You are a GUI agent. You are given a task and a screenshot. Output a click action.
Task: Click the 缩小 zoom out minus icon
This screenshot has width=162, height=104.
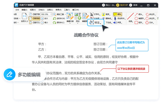(42, 22)
